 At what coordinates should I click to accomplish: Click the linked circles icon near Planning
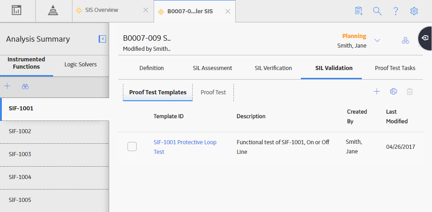tap(405, 40)
